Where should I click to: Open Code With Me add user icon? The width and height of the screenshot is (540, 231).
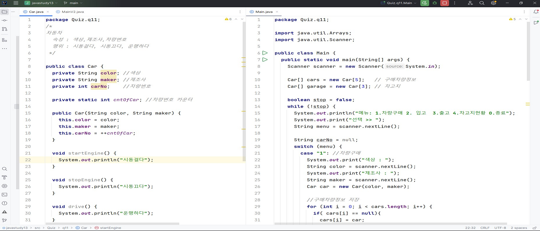[470, 3]
